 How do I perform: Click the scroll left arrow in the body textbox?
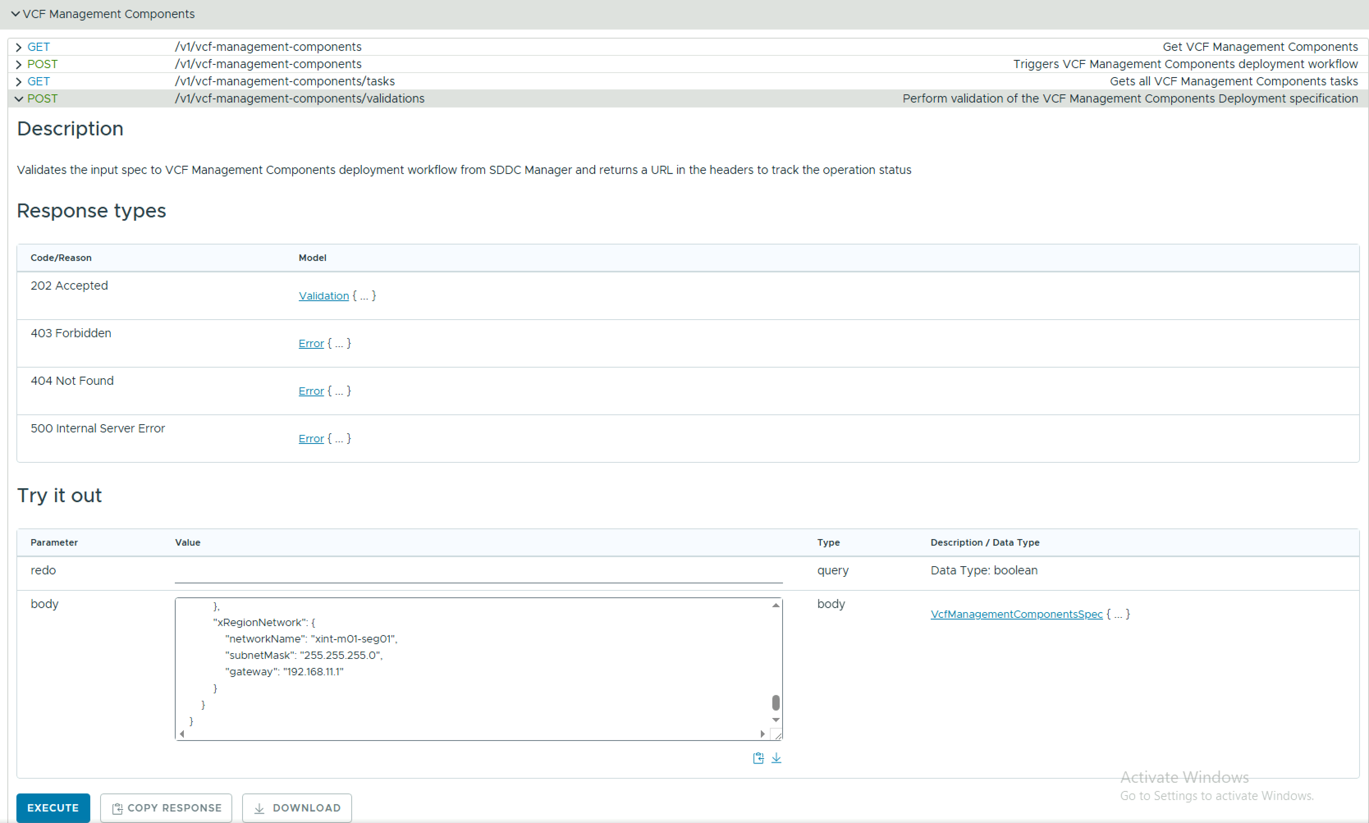tap(182, 734)
